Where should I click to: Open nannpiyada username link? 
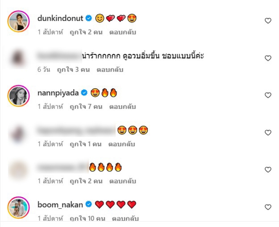pyautogui.click(x=58, y=93)
